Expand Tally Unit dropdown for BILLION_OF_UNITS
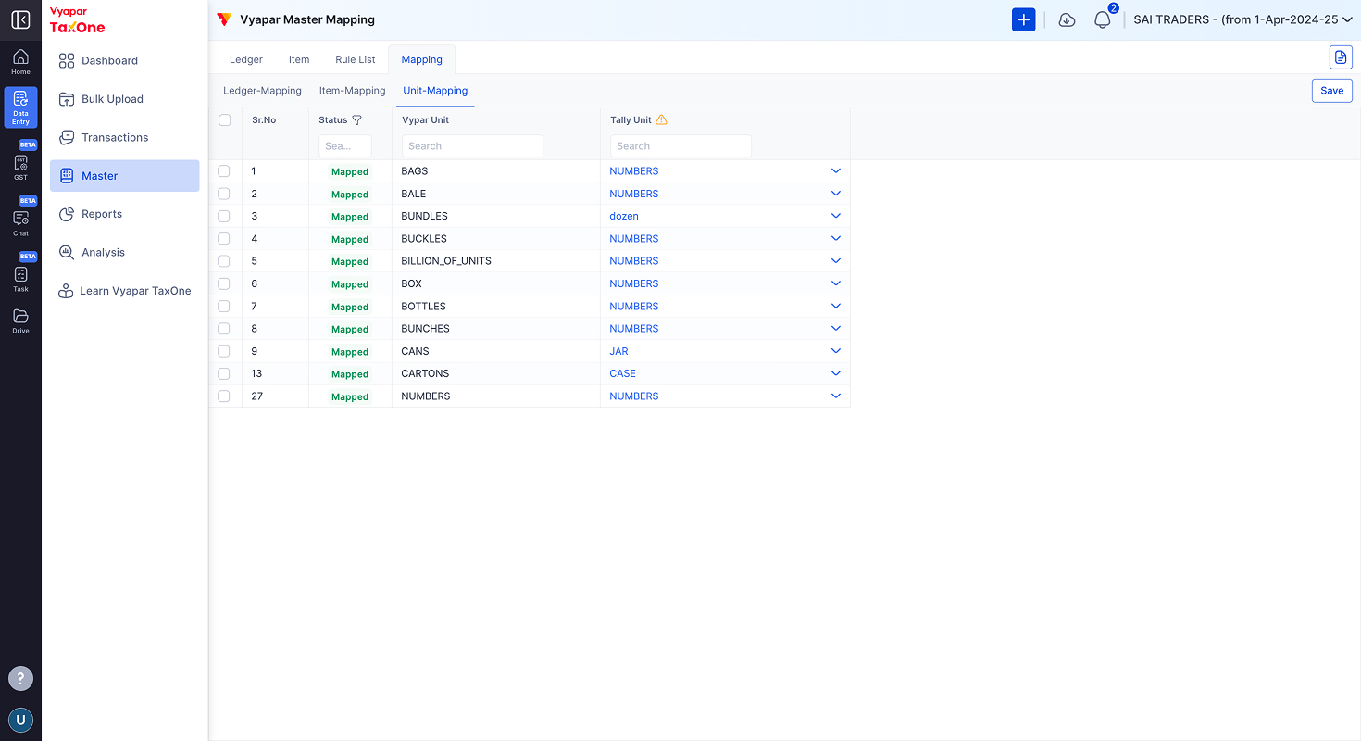 pos(835,261)
